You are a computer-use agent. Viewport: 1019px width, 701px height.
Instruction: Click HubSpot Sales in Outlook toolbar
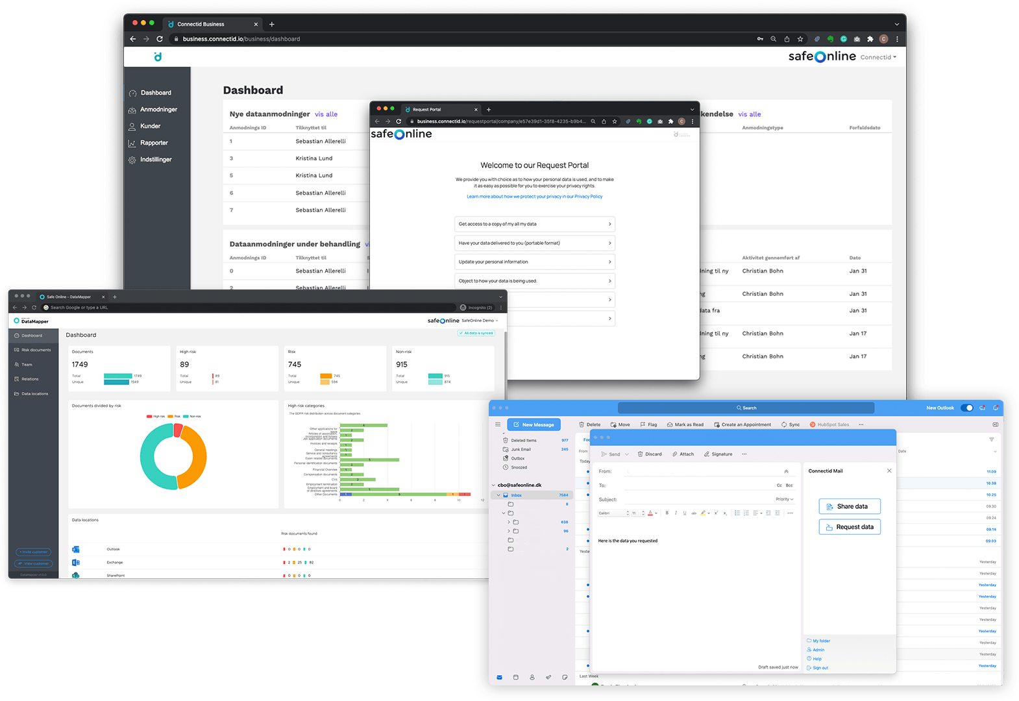pyautogui.click(x=829, y=424)
